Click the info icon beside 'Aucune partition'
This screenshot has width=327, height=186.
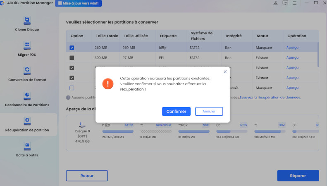(x=68, y=98)
